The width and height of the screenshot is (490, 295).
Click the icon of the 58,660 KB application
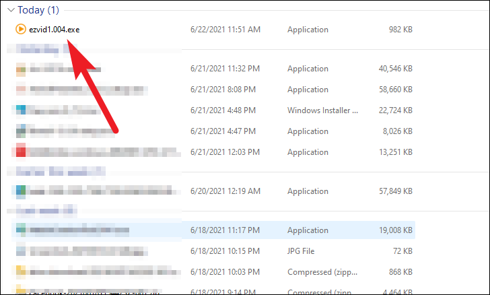(20, 90)
